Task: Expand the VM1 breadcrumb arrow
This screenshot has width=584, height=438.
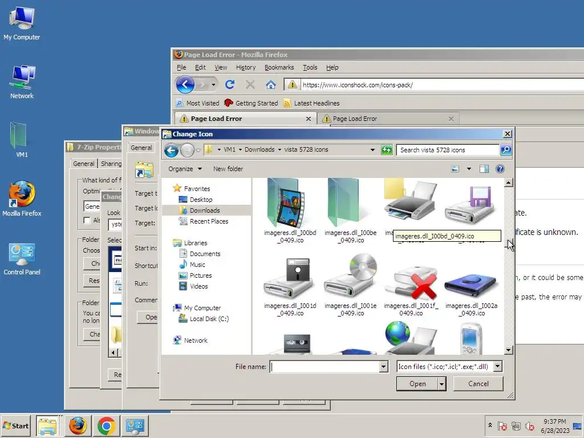Action: tap(240, 150)
